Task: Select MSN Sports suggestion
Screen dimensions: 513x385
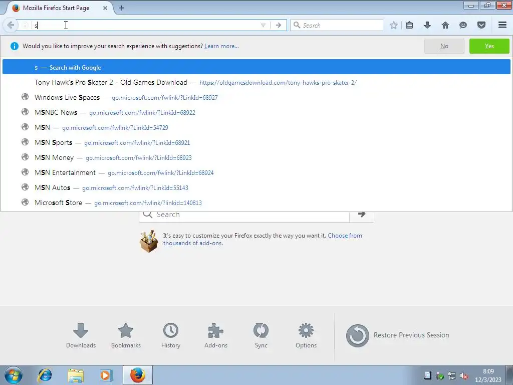Action: click(256, 143)
